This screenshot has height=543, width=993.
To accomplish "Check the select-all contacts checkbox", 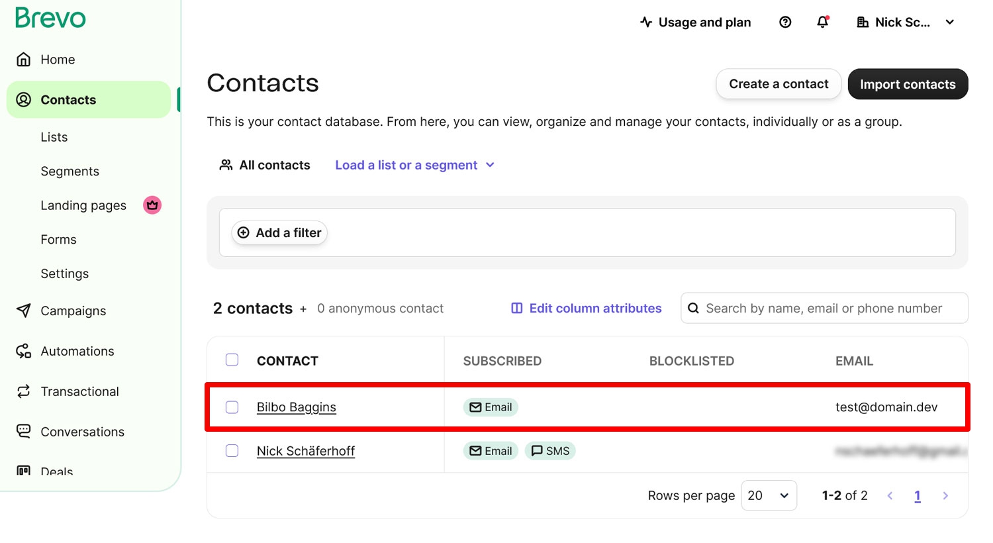I will point(232,360).
